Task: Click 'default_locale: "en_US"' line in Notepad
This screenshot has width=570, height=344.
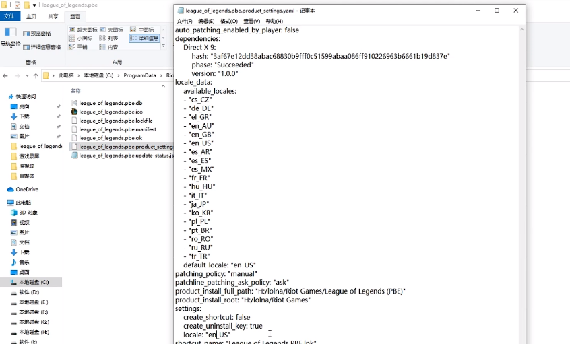Action: (x=220, y=265)
